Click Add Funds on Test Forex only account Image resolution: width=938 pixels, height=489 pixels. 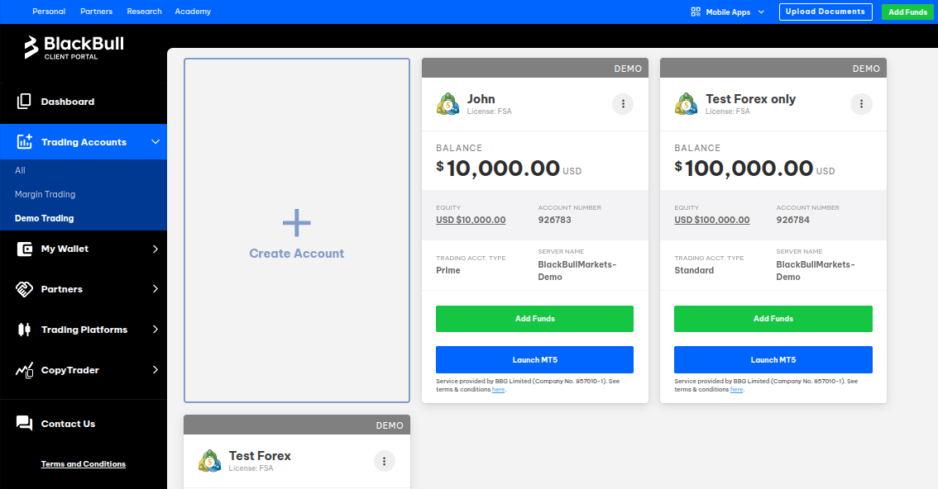point(773,319)
